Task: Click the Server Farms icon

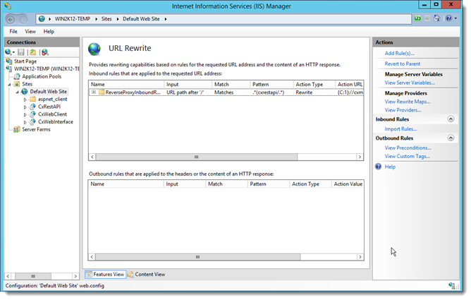Action: point(17,129)
